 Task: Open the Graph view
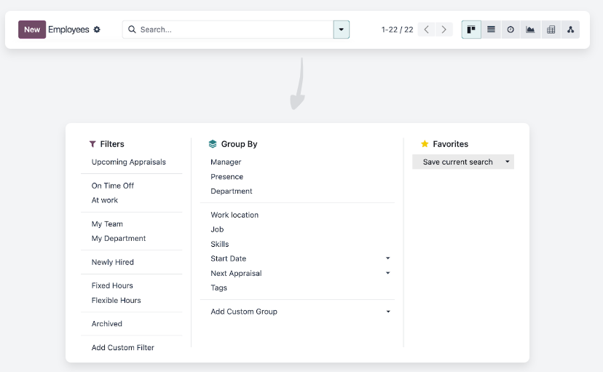point(530,30)
